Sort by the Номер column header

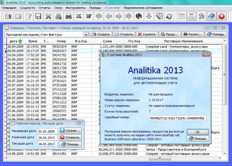[x=61, y=41]
